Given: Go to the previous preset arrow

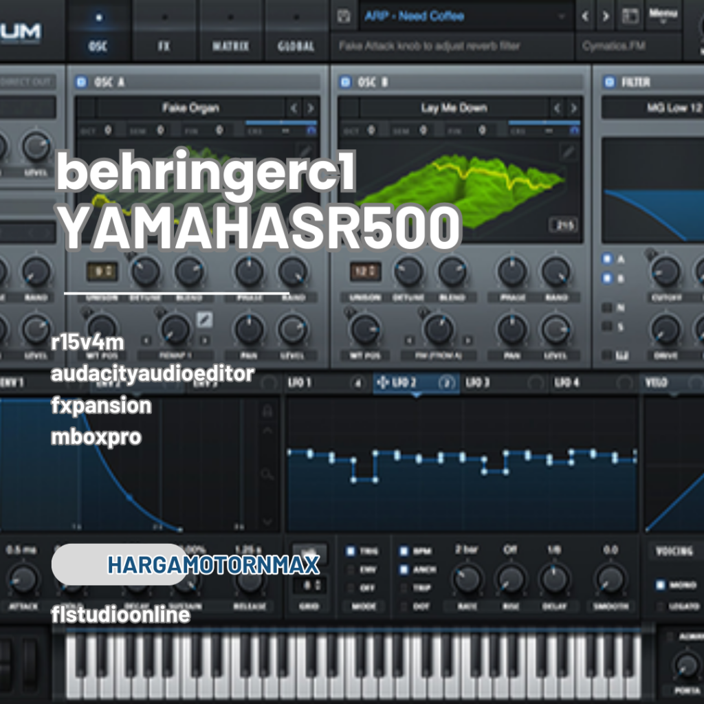Looking at the screenshot, I should [585, 16].
